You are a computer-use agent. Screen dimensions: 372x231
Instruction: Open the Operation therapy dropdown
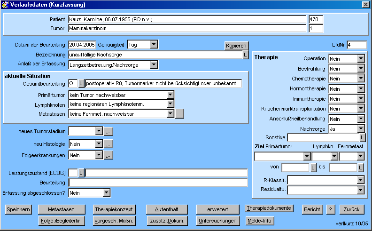point(361,58)
